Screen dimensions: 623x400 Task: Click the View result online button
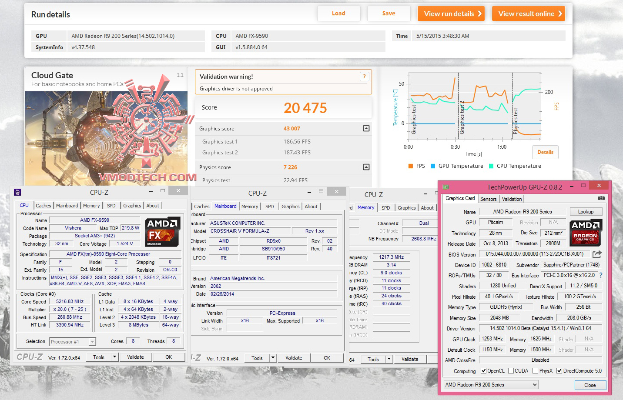tap(529, 13)
